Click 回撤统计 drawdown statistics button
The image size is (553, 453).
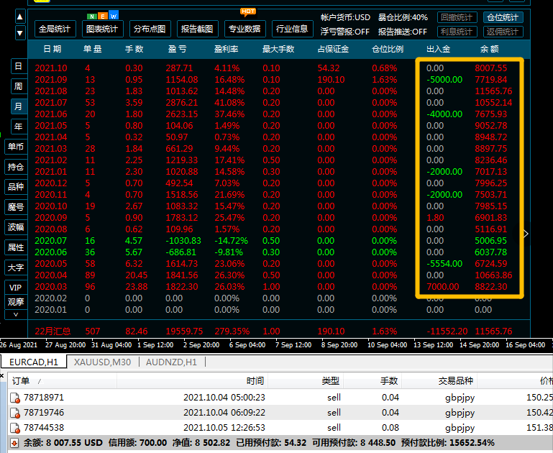coord(457,17)
